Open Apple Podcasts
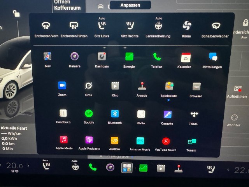Viewport: 249px width, 187px height. click(x=89, y=140)
